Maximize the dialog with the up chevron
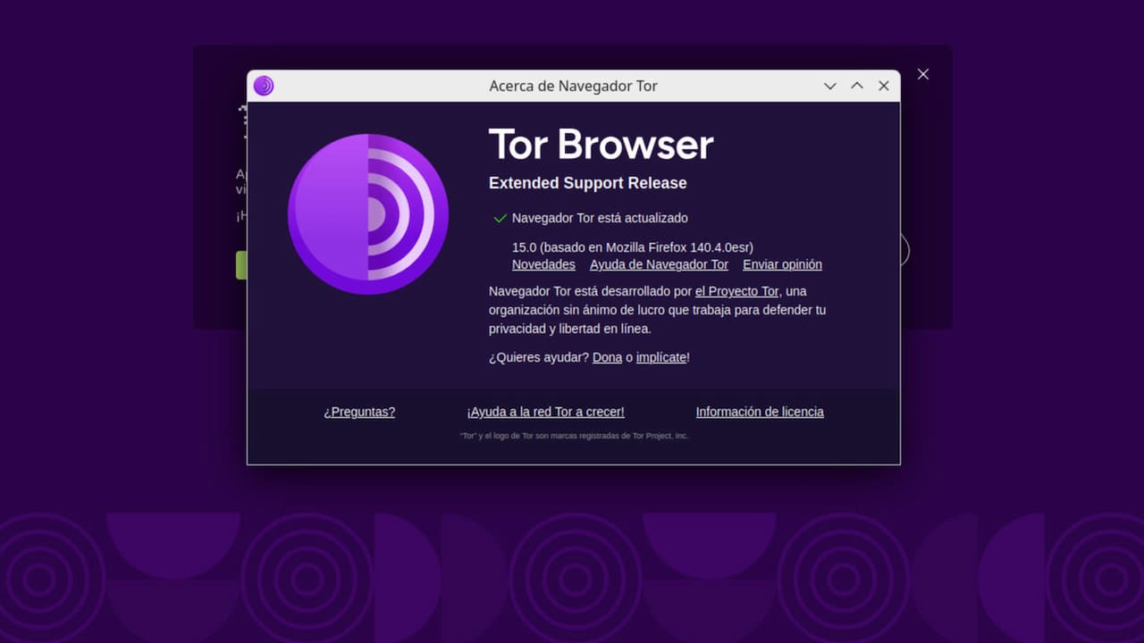1144x643 pixels. [x=857, y=86]
